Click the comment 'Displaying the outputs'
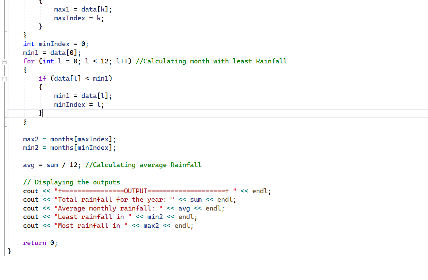This screenshot has height=280, width=428. [77, 182]
